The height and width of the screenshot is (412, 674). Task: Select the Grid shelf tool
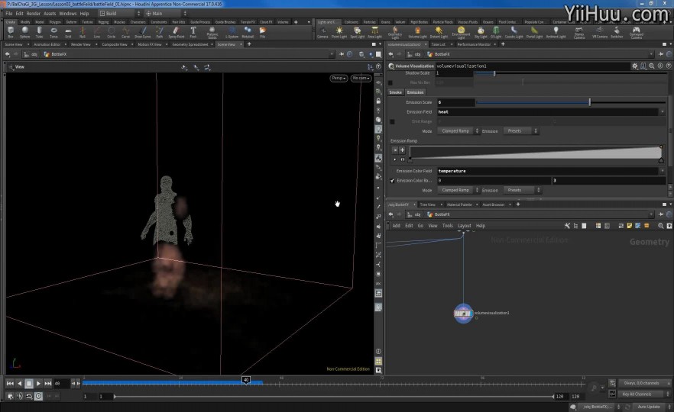pyautogui.click(x=68, y=32)
